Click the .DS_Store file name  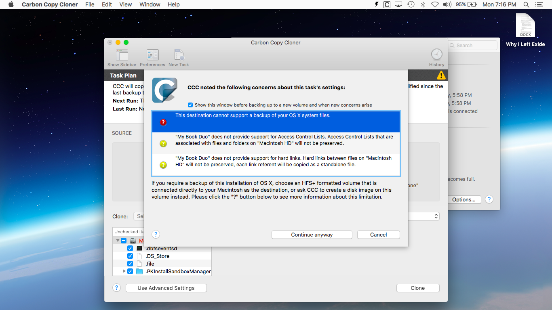click(158, 256)
